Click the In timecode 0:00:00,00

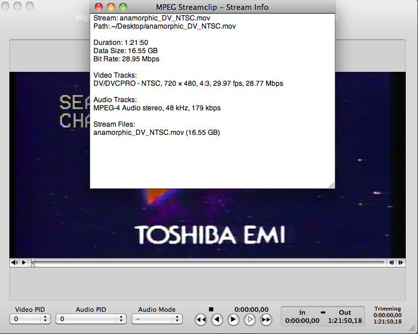[x=302, y=321]
